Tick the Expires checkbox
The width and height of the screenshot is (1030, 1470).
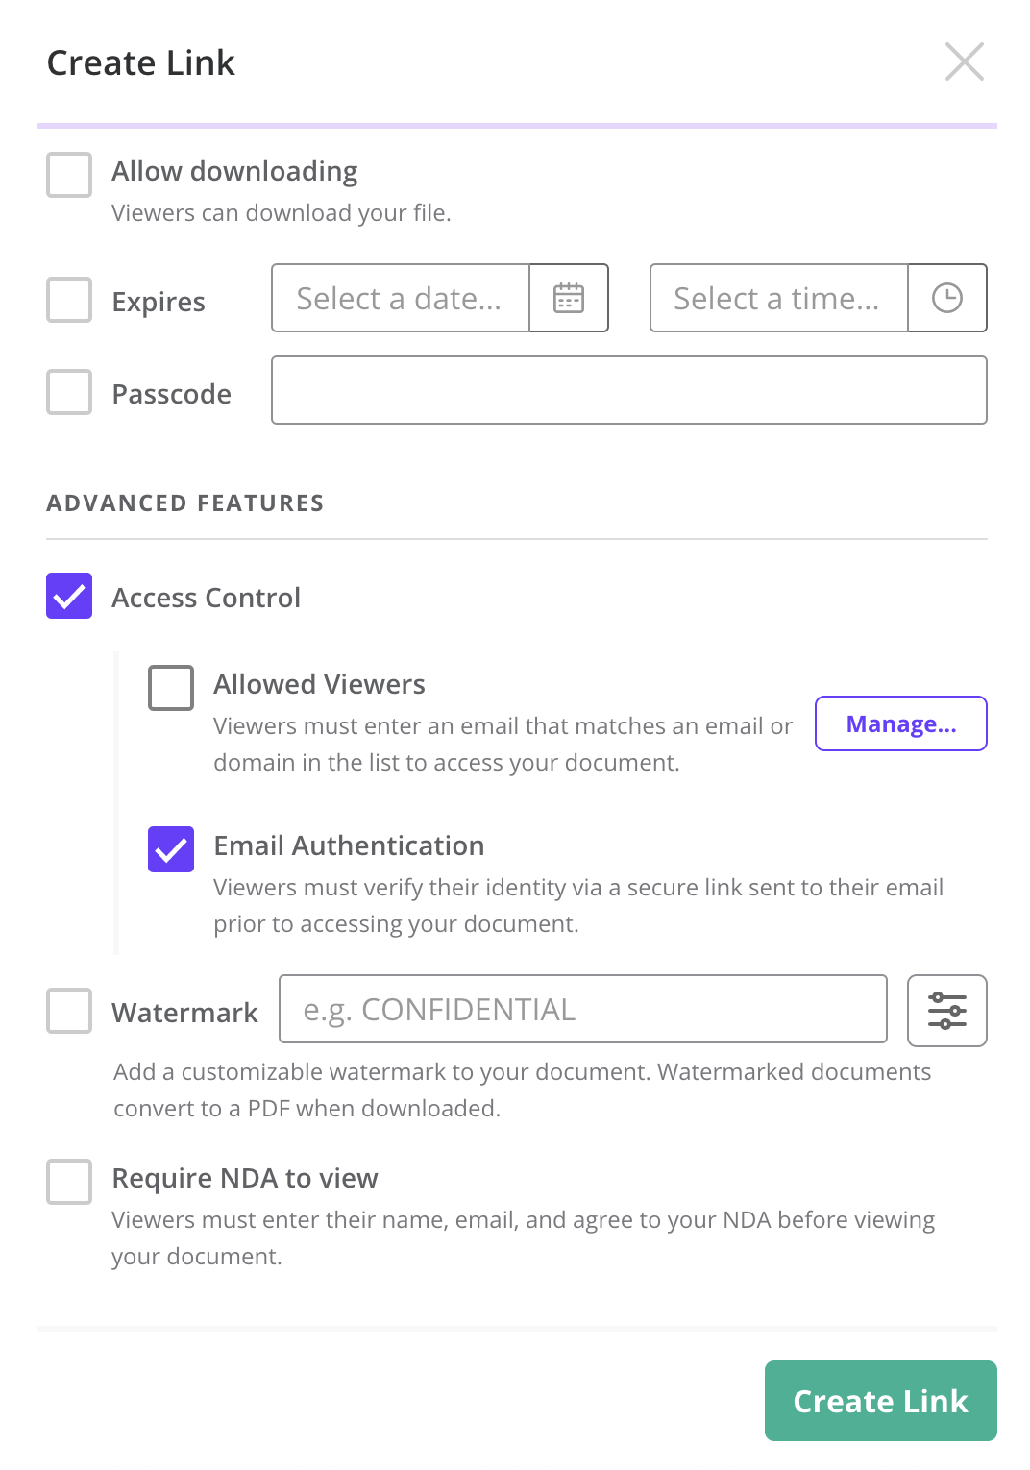pyautogui.click(x=69, y=300)
